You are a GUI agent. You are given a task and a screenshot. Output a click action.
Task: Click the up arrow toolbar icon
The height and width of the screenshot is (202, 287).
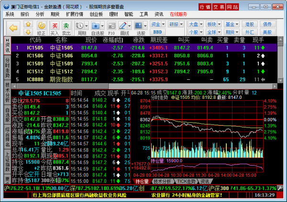tap(28, 24)
